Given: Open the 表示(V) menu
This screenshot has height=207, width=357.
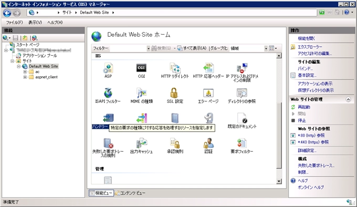Looking at the screenshot, I should 35,22.
